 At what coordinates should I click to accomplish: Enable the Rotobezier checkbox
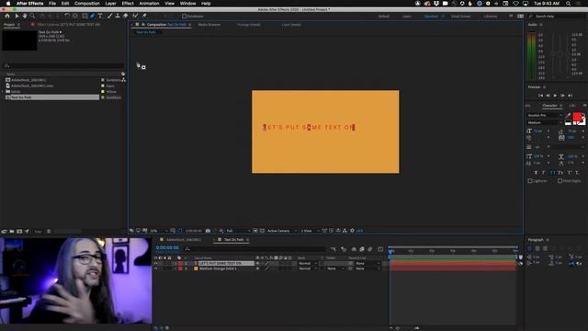pos(184,17)
